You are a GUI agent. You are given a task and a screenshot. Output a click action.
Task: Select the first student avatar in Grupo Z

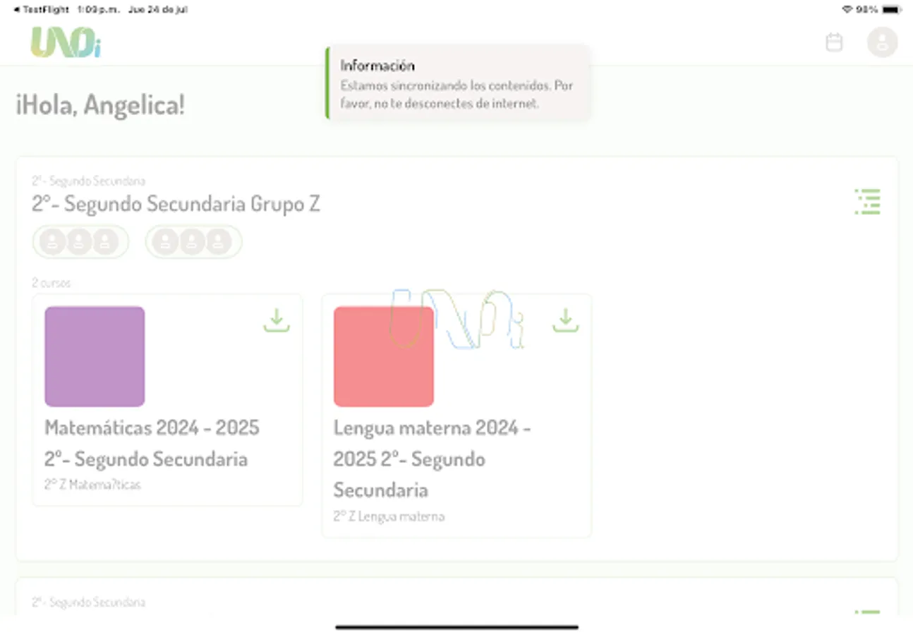click(x=52, y=241)
